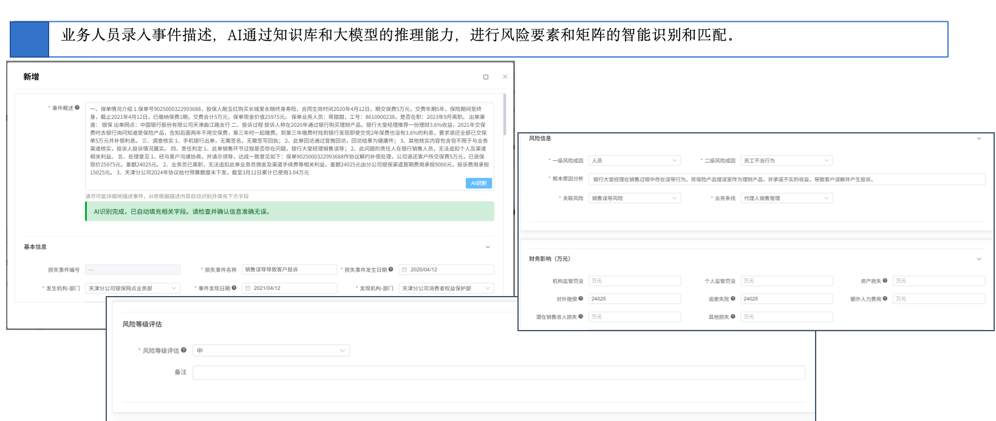The image size is (996, 421).
Task: Click the 潜在销售收入损失 amount field
Action: [635, 317]
